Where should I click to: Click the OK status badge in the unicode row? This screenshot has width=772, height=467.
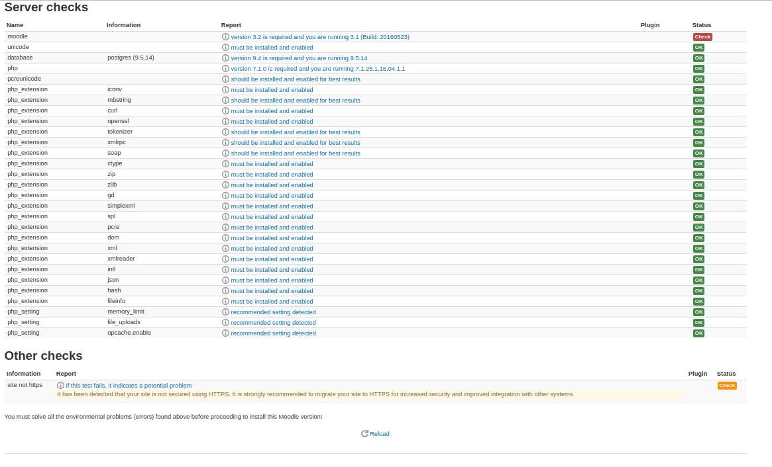(x=698, y=48)
